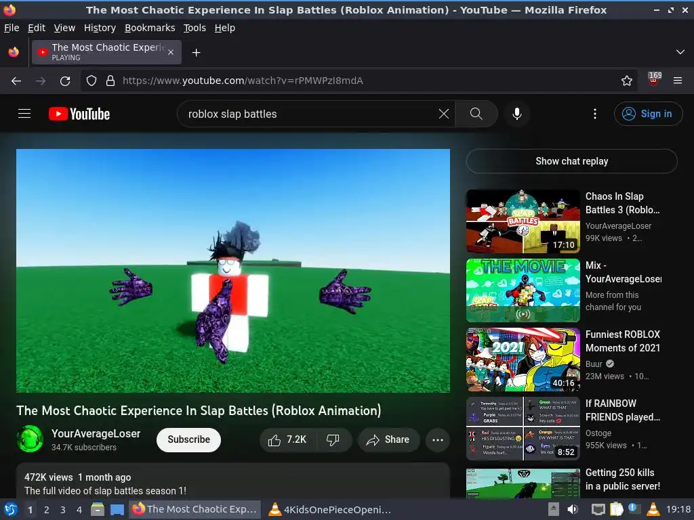Screen dimensions: 694x520
Task: Close the YouTube tab
Action: point(171,52)
